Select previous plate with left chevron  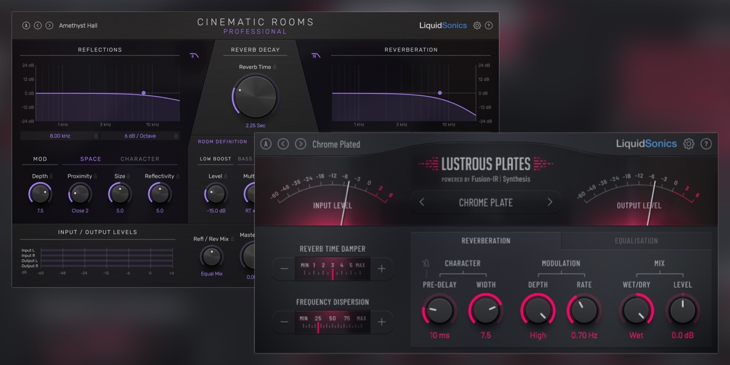point(422,202)
